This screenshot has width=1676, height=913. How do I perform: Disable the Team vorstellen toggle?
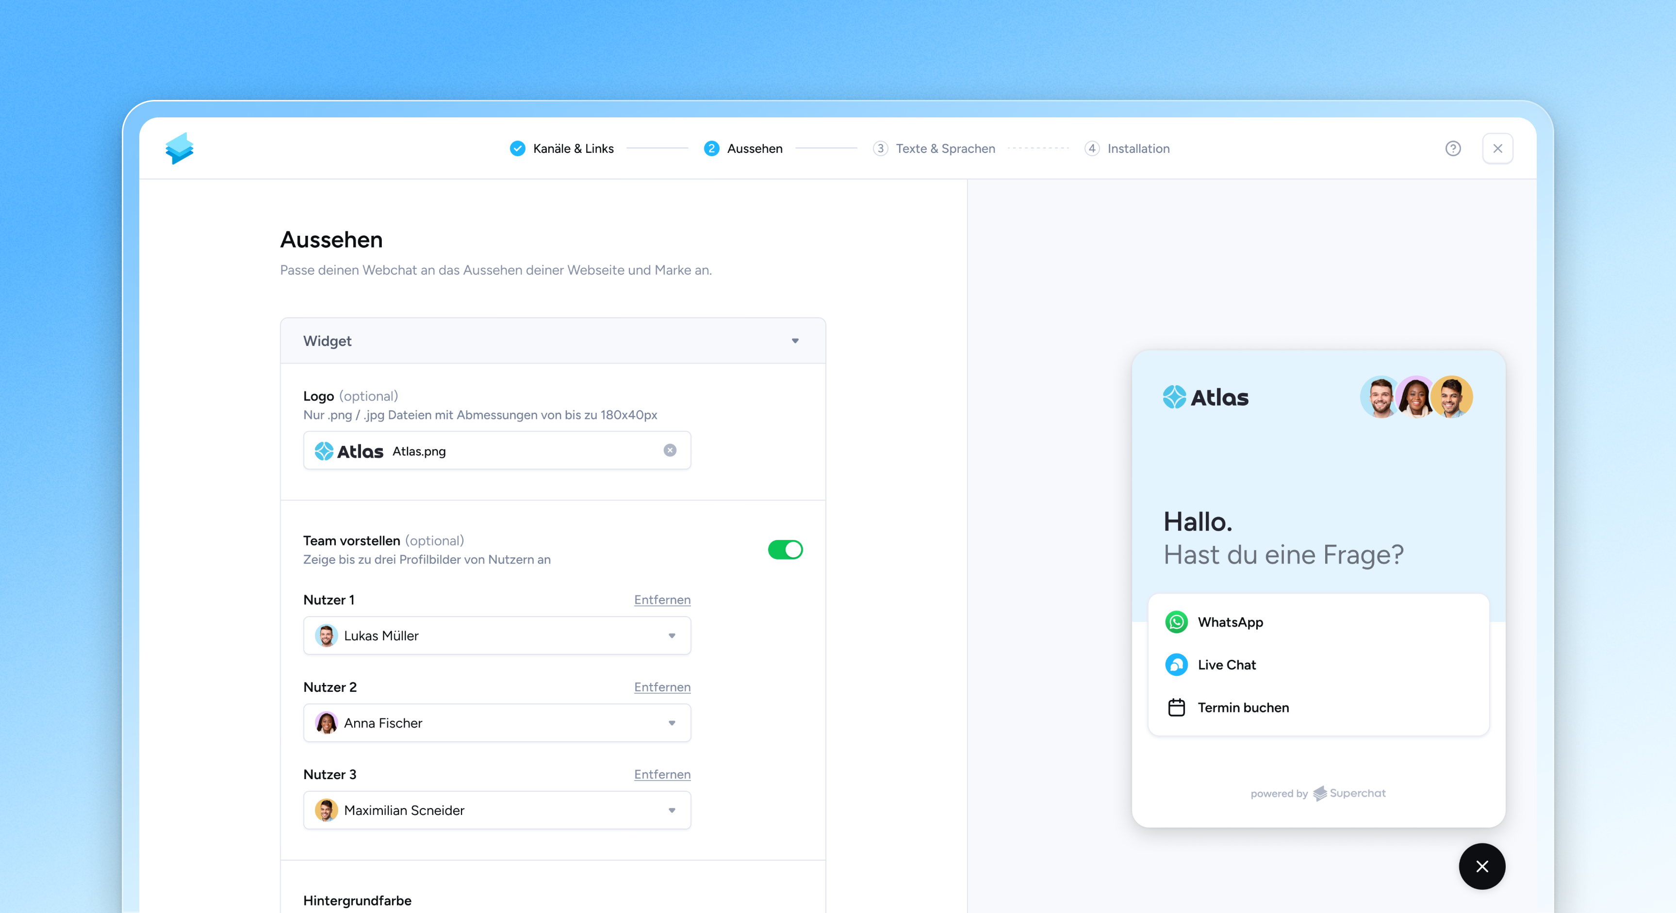tap(785, 550)
